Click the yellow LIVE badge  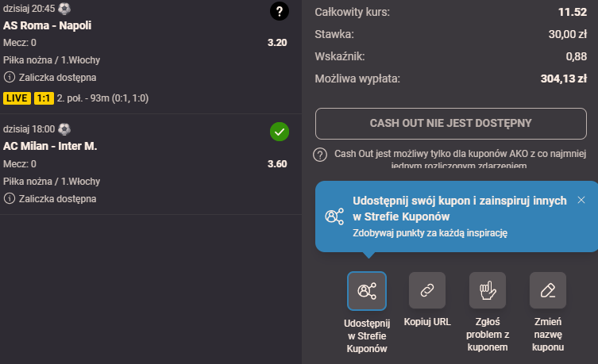[16, 98]
